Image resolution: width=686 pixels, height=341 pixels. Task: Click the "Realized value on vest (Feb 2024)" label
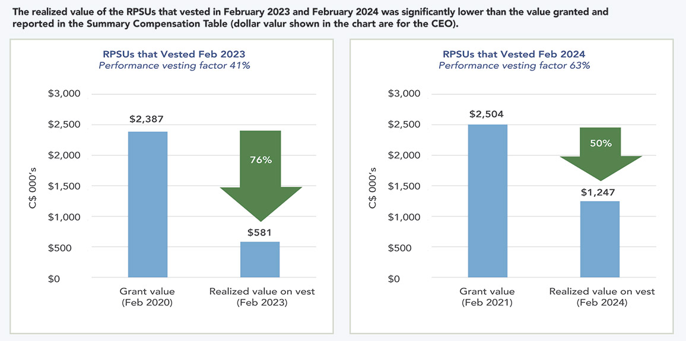[602, 297]
